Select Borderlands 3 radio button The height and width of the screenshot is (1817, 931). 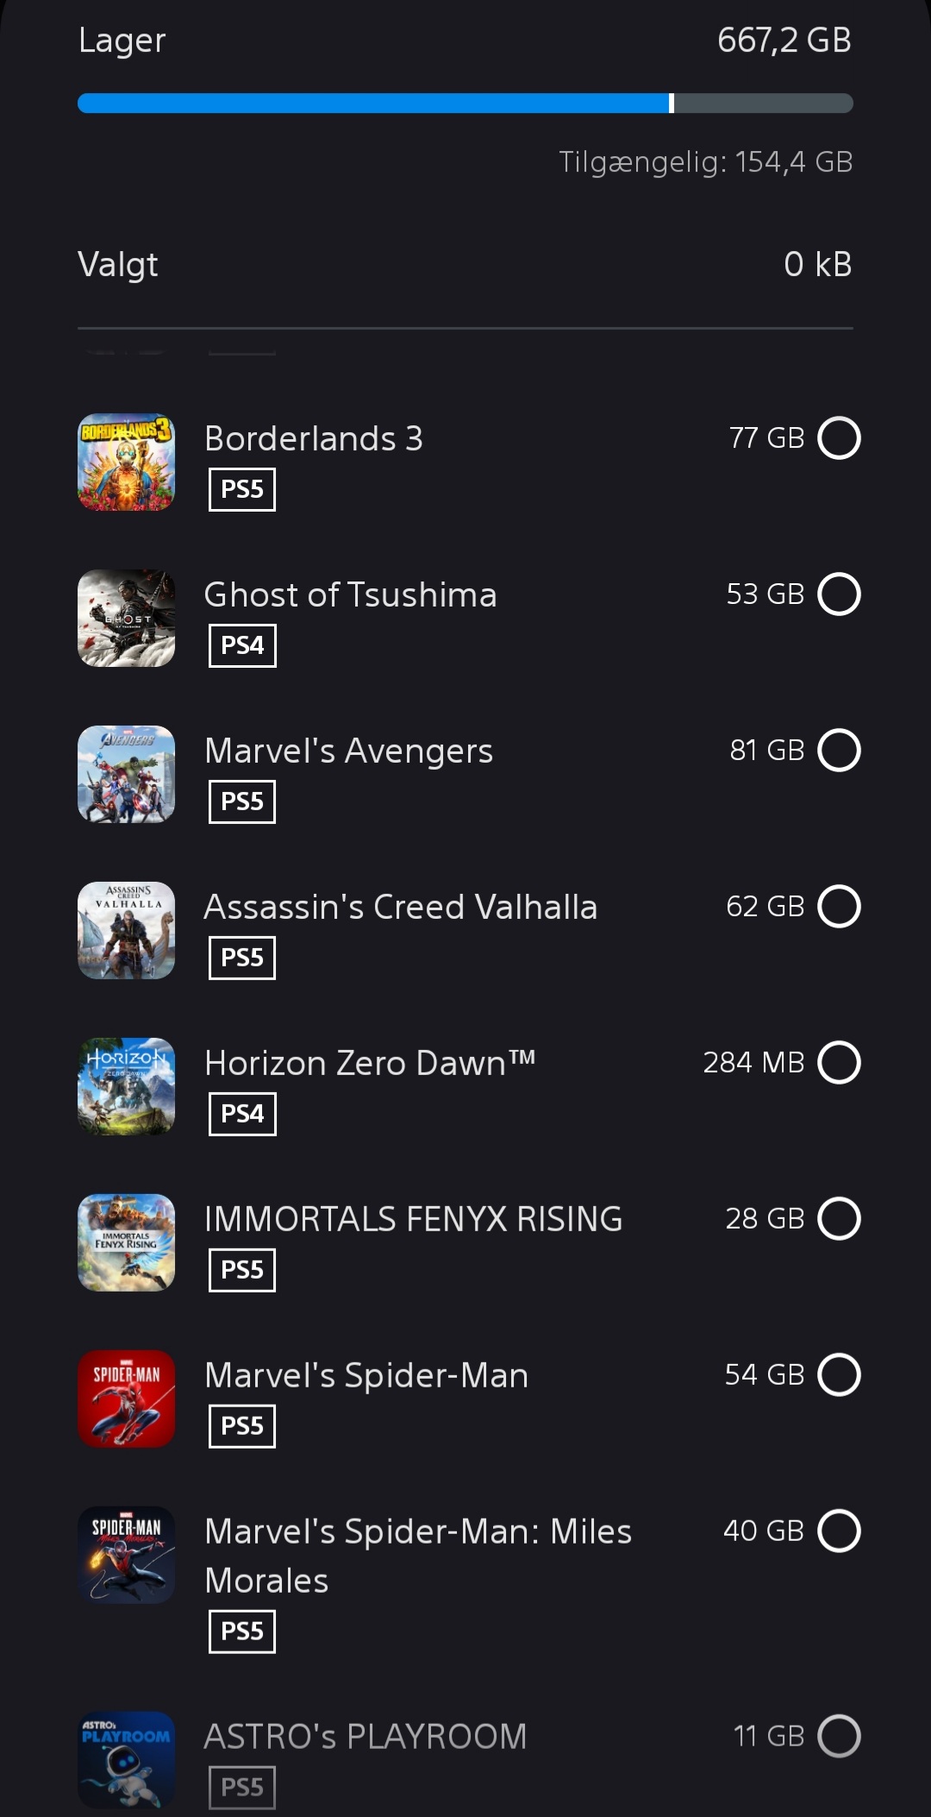pyautogui.click(x=839, y=438)
